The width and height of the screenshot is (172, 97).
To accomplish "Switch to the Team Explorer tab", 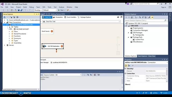I will coord(142,56).
